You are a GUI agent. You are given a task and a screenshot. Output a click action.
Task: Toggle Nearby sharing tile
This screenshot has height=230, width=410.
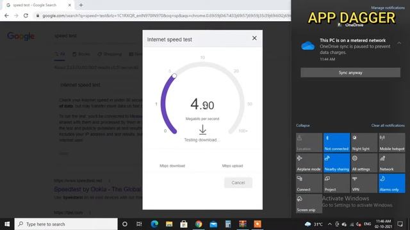337,163
